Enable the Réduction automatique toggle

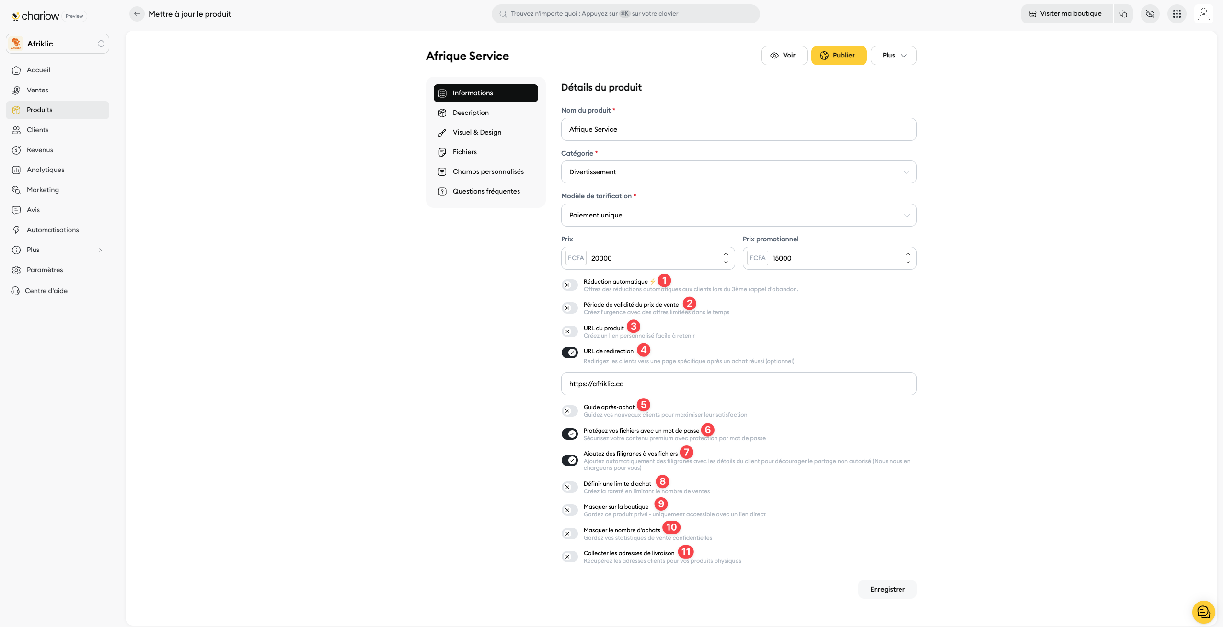tap(569, 285)
